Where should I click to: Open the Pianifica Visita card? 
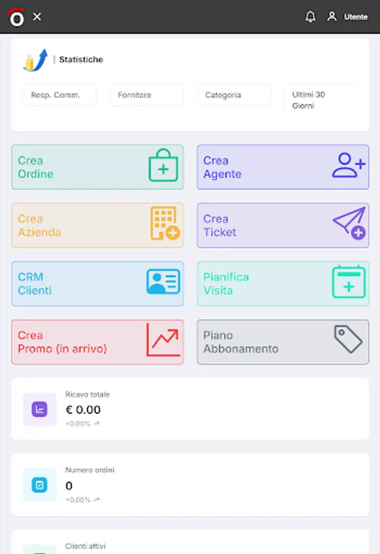point(283,283)
